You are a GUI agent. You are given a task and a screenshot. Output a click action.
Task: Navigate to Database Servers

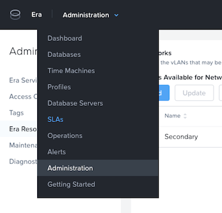[x=75, y=103]
